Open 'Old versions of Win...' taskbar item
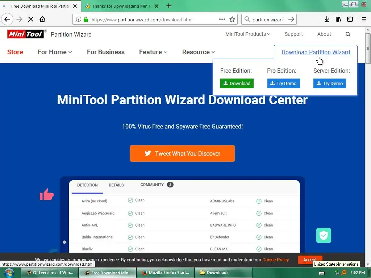This screenshot has width=371, height=278. pos(50,273)
